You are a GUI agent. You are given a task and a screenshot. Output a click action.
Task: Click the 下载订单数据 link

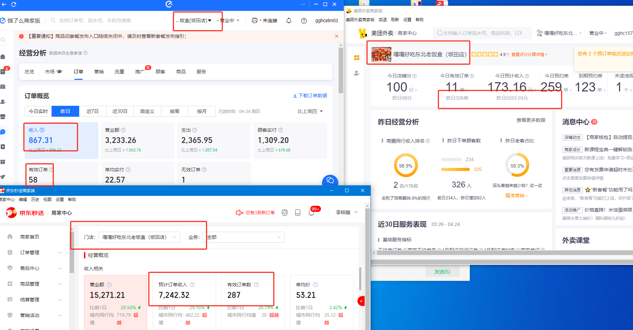[310, 96]
